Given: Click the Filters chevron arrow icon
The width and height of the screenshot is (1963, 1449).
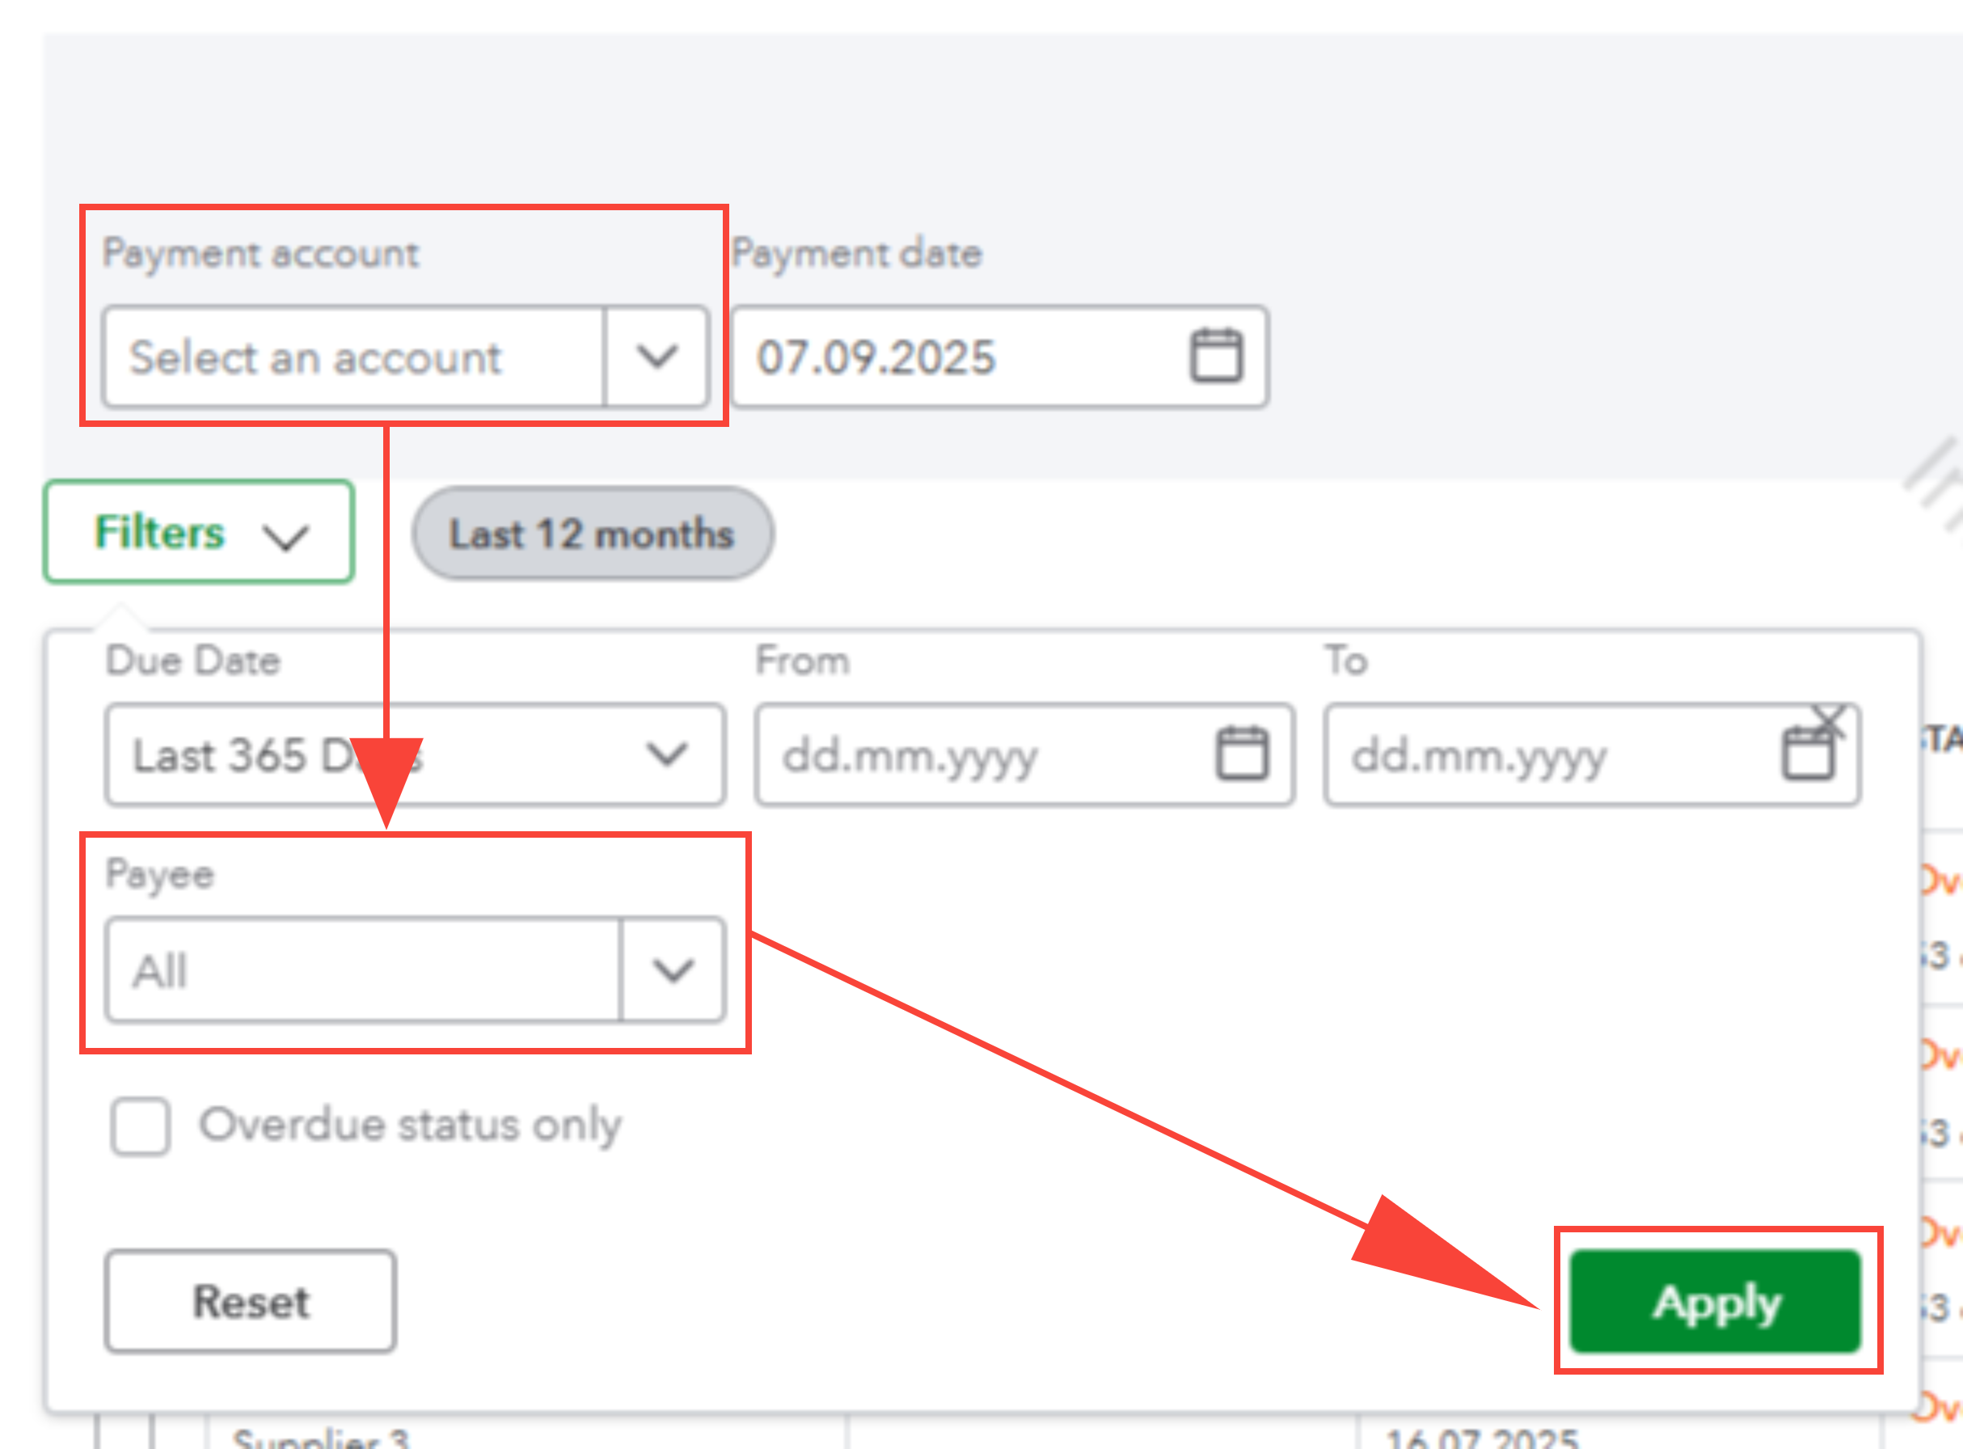Looking at the screenshot, I should [286, 537].
